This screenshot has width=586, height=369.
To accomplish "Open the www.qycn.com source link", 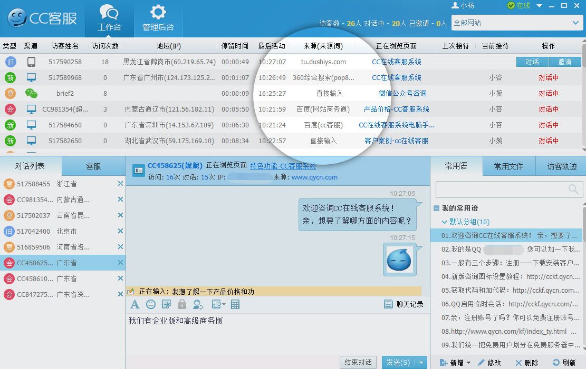I will (314, 177).
